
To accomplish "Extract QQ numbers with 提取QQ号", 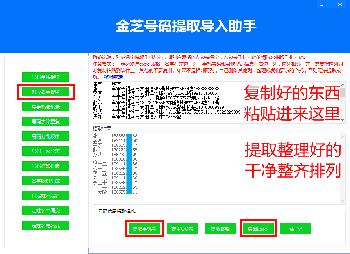I will 182,229.
